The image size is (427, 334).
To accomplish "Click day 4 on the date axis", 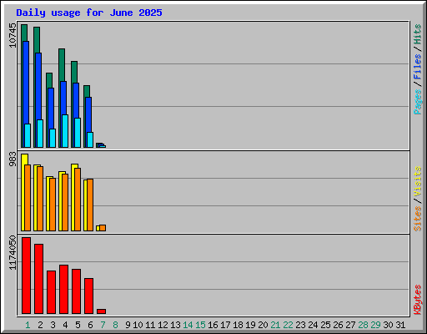I will point(65,325).
